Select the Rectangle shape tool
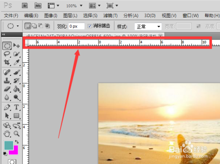The image size is (220, 164). [x=16, y=116]
